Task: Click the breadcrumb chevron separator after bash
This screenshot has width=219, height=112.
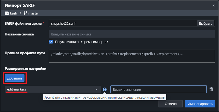Action: click(20, 13)
